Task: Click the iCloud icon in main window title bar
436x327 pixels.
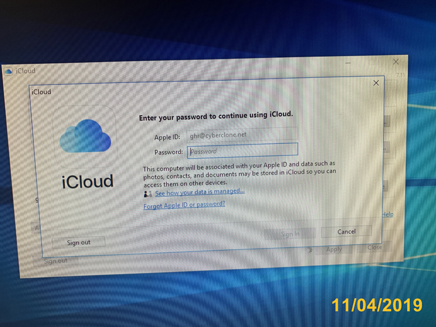Action: [x=8, y=71]
